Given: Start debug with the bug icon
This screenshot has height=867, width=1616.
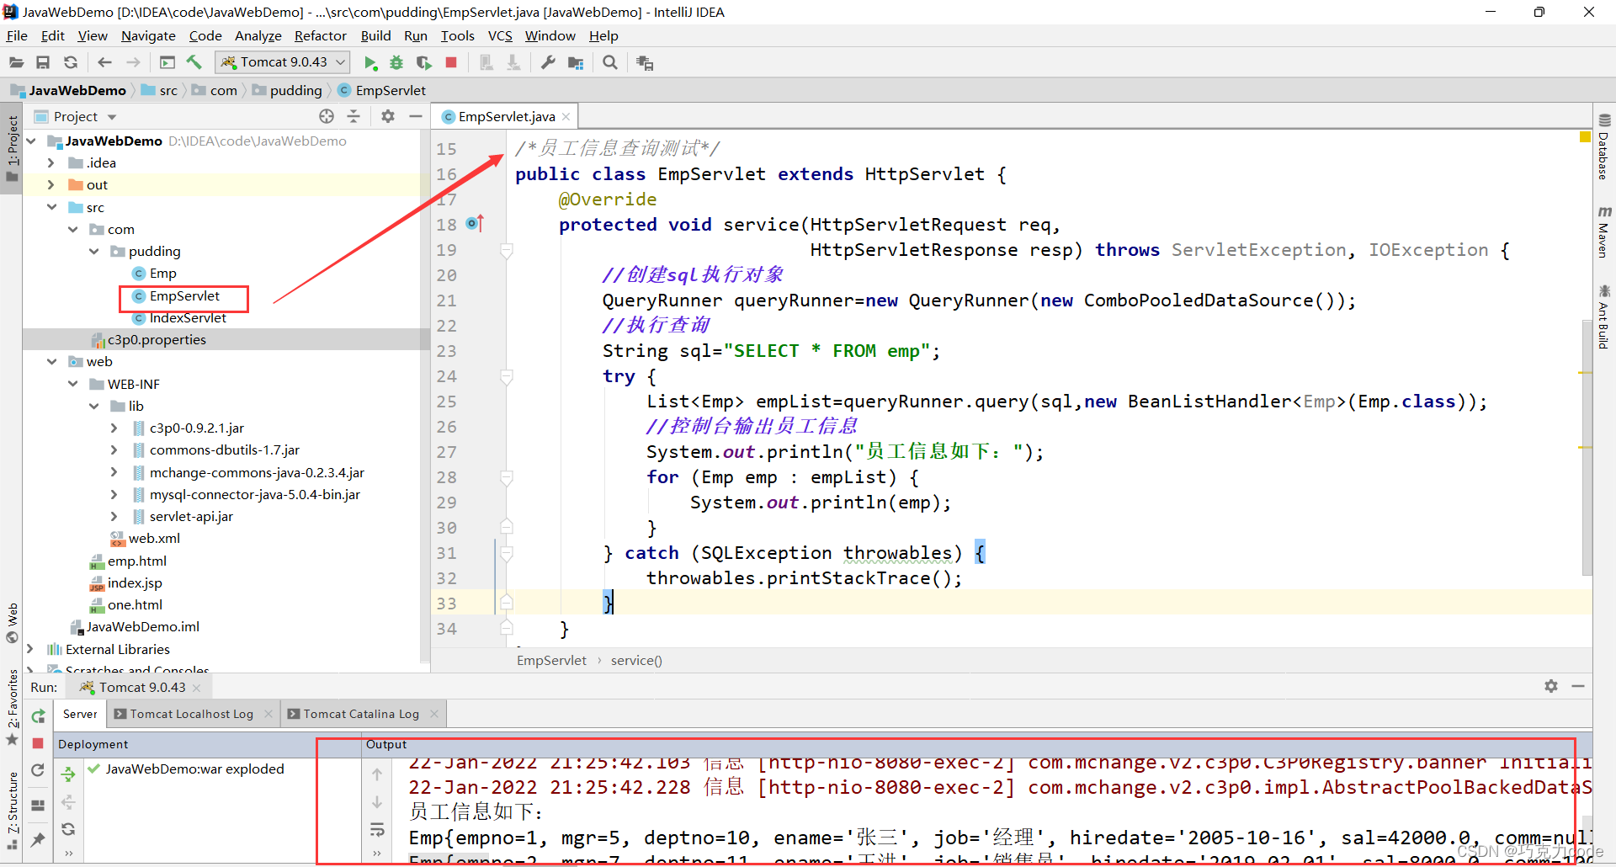Looking at the screenshot, I should [x=397, y=62].
